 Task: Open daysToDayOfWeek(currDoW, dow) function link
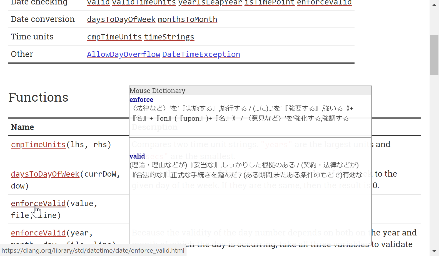click(x=45, y=174)
